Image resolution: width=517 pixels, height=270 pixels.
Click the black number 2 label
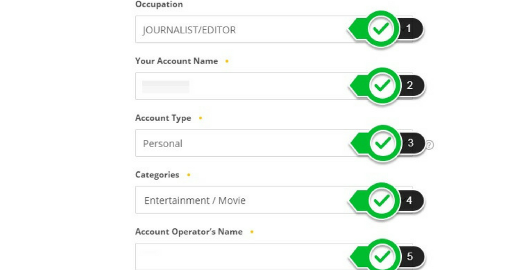click(x=410, y=86)
